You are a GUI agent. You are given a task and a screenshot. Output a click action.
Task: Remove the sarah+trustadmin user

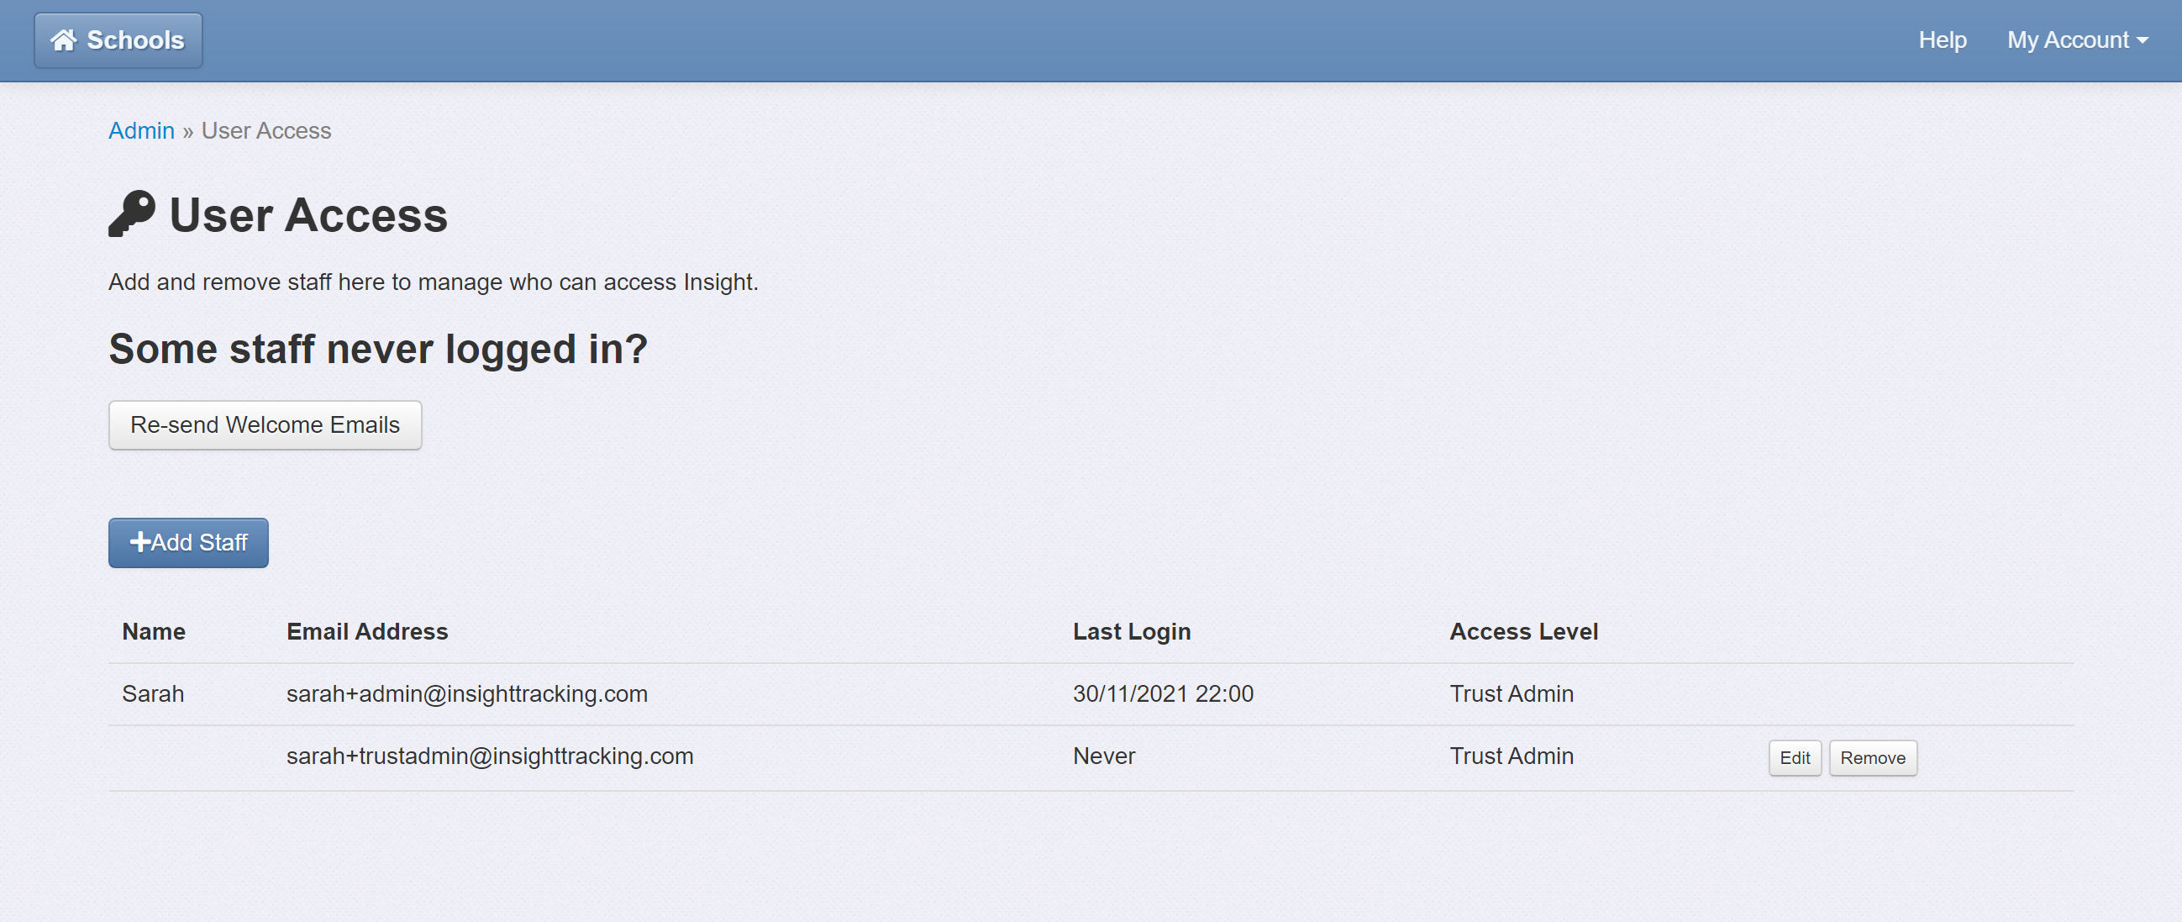tap(1873, 757)
